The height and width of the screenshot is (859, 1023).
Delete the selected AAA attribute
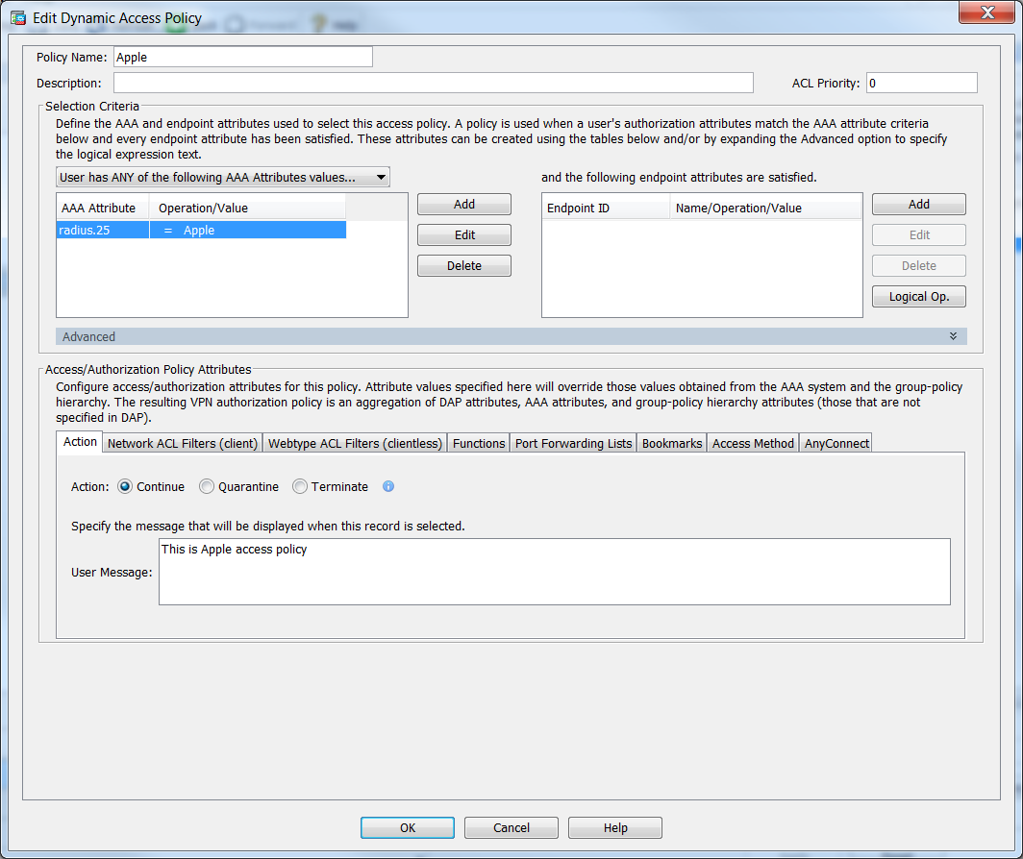[464, 265]
